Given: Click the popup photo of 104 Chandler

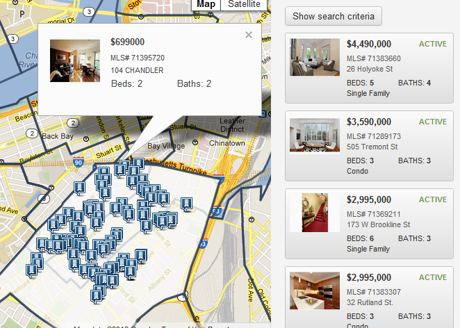Looking at the screenshot, I should [x=75, y=60].
